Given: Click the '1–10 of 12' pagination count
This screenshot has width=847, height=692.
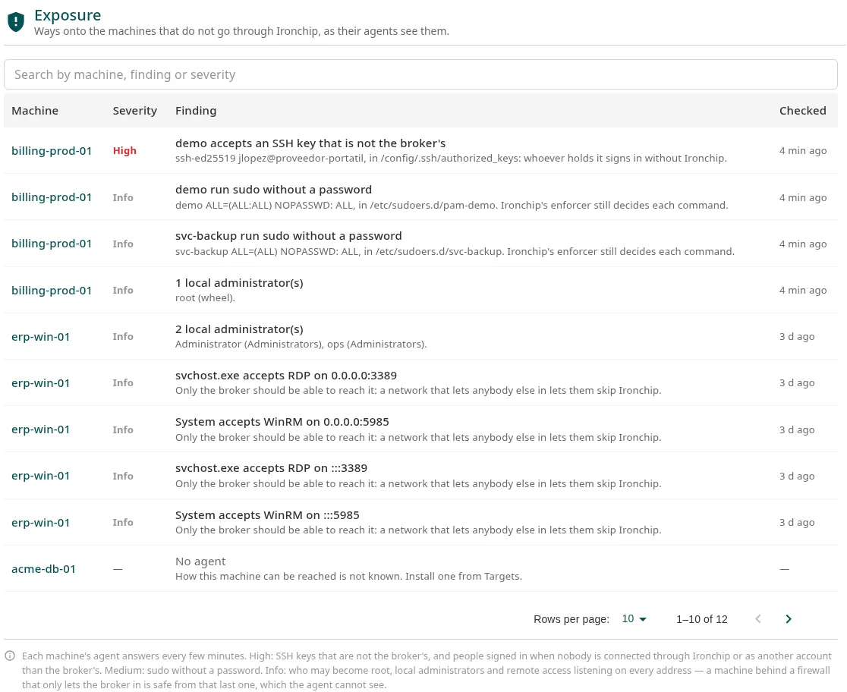Looking at the screenshot, I should tap(702, 619).
